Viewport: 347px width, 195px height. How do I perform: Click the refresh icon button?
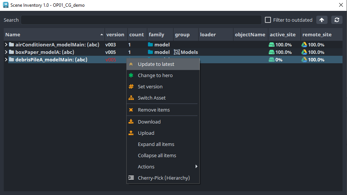click(337, 20)
